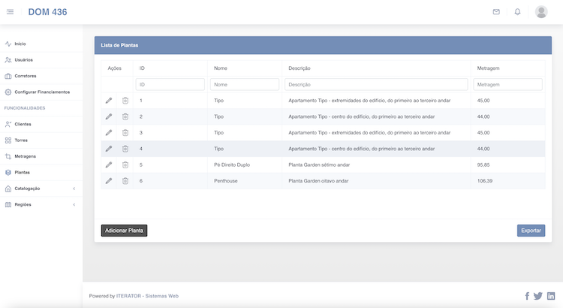Expand the Catalogação submenu
This screenshot has height=308, width=563.
[x=41, y=189]
